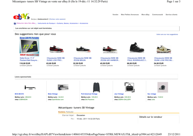Open the BCS-SB 616 sponsored link
The height and width of the screenshot is (136, 193).
19,94
